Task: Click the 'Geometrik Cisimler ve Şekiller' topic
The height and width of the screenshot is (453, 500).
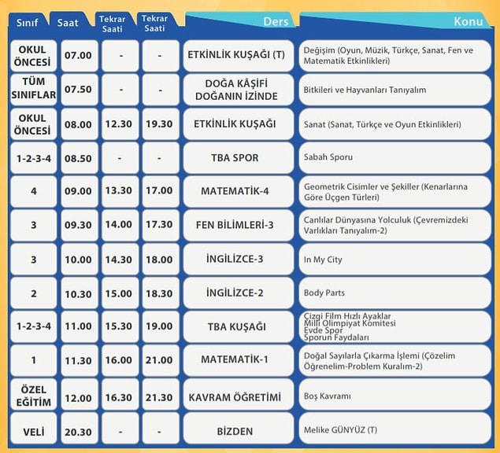Action: point(394,191)
